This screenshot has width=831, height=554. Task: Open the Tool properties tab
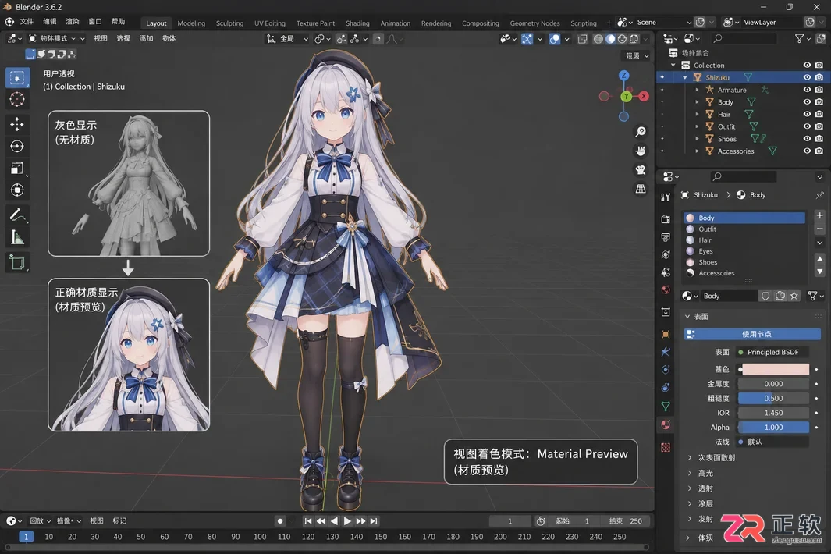pos(666,197)
